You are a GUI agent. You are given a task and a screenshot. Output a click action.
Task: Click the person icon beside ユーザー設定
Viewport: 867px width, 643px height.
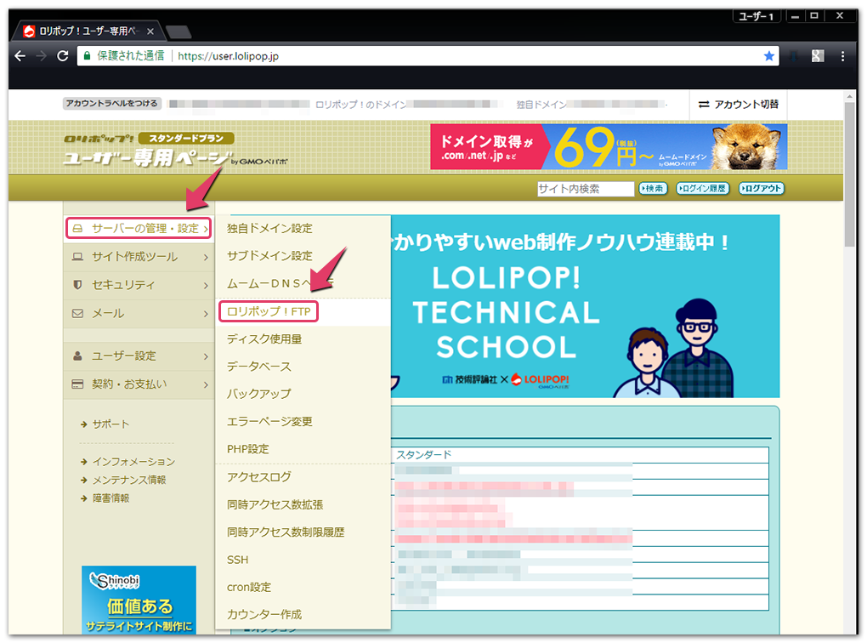click(77, 356)
